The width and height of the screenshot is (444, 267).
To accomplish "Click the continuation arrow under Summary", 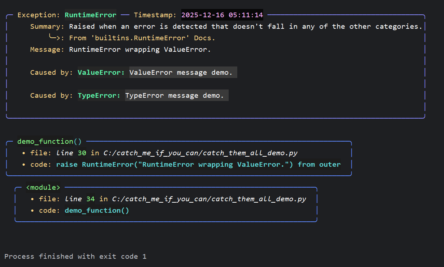I will (x=53, y=37).
